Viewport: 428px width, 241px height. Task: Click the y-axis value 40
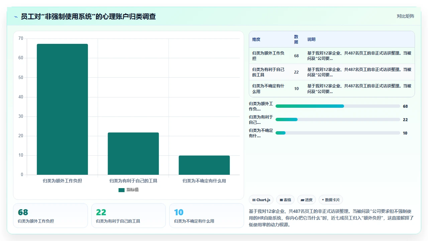(21, 97)
